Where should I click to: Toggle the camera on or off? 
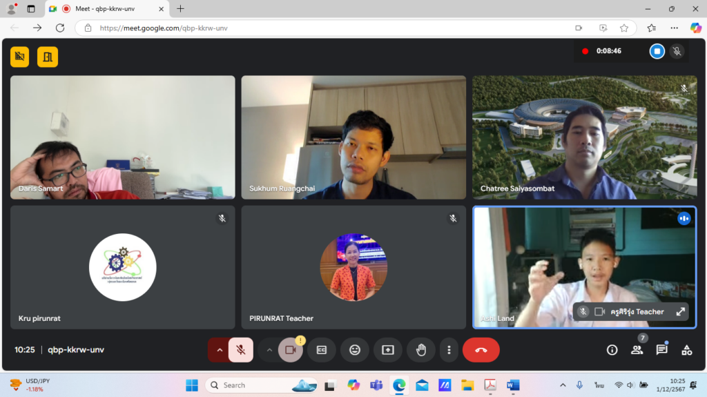click(x=290, y=349)
